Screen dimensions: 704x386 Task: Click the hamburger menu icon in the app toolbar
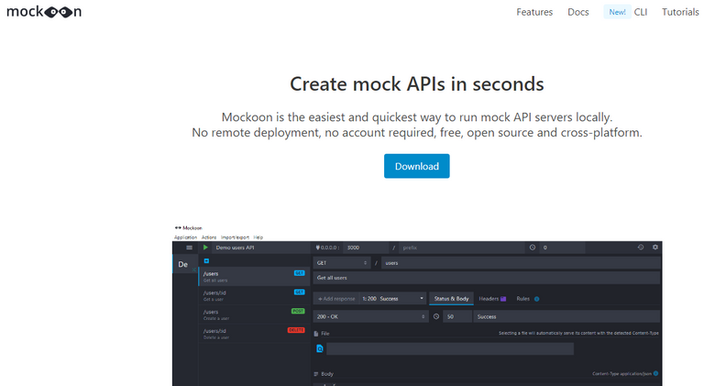190,248
